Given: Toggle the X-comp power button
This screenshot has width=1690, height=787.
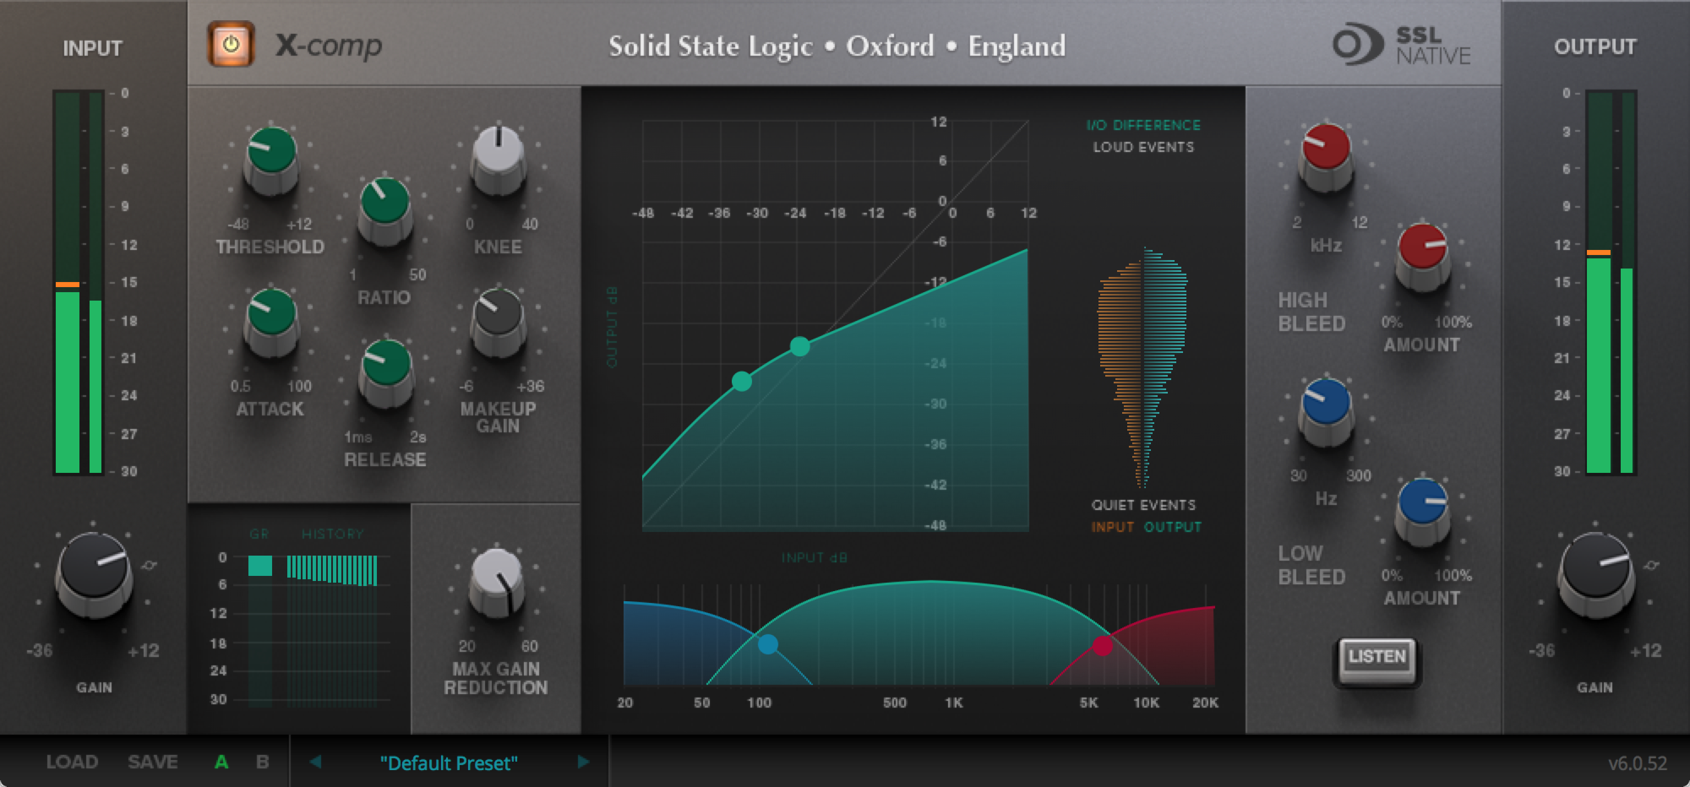Looking at the screenshot, I should click(230, 44).
